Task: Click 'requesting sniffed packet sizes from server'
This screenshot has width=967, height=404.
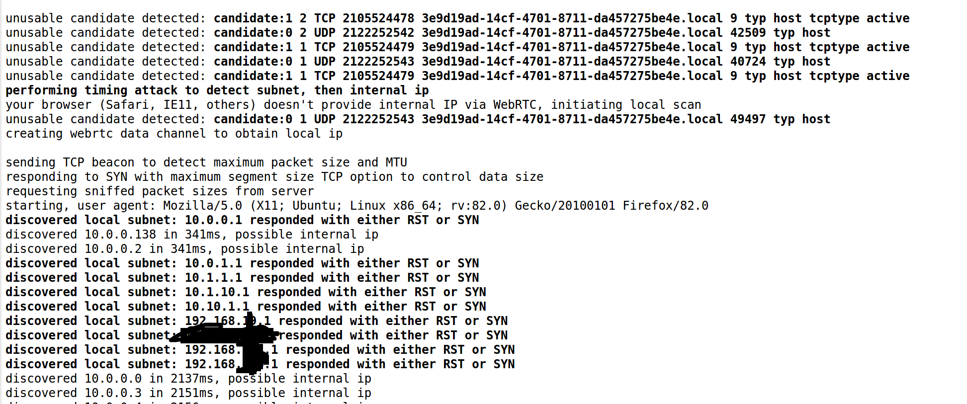Action: (160, 191)
